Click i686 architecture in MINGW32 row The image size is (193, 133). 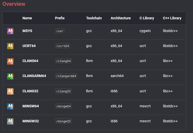[114, 121]
